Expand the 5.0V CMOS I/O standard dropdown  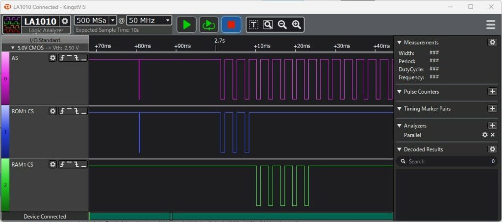pyautogui.click(x=44, y=48)
